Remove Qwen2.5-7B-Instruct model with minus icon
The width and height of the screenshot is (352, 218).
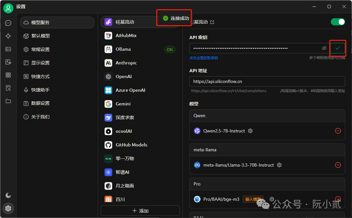point(338,131)
